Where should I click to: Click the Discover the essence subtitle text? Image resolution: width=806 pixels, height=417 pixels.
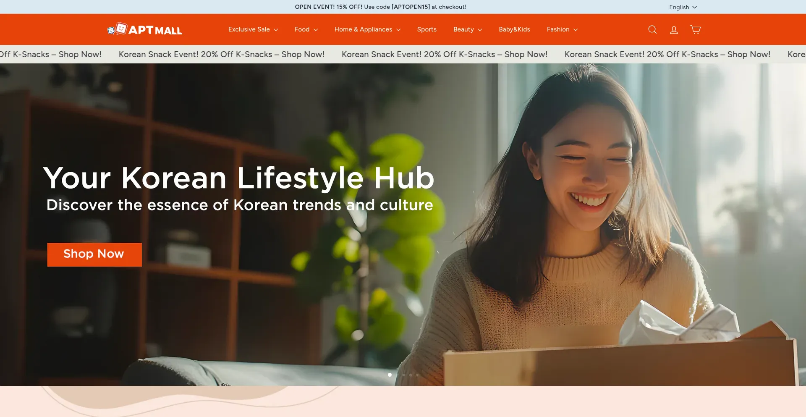(x=239, y=205)
